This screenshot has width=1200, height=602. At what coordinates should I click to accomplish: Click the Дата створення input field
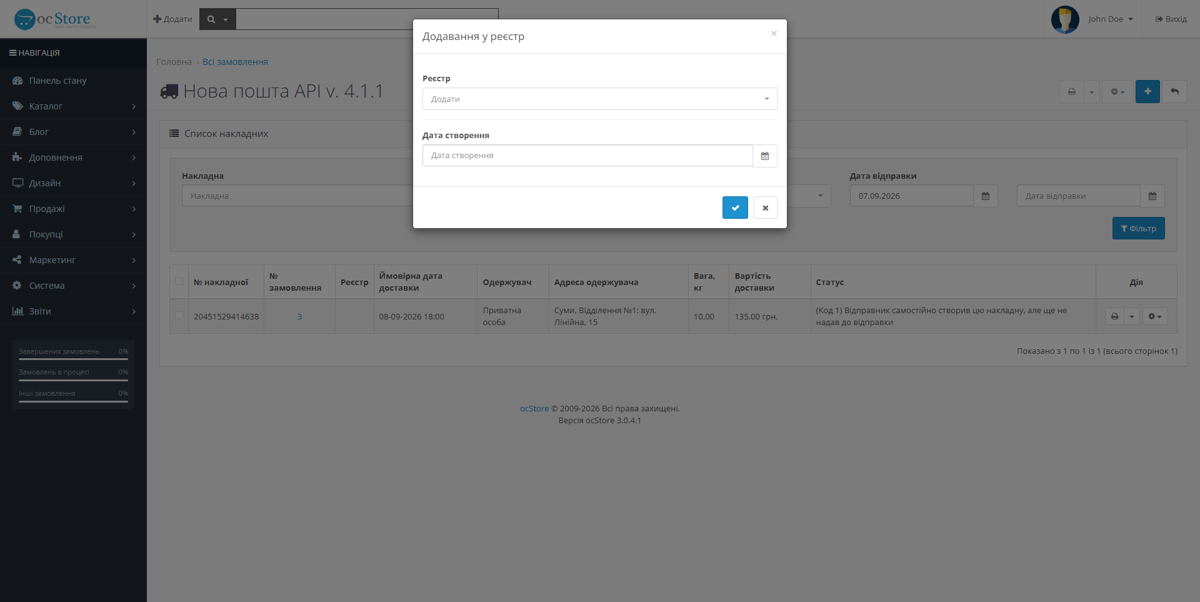pyautogui.click(x=587, y=156)
